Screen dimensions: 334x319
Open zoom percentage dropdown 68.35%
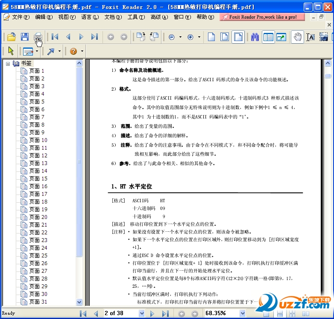pyautogui.click(x=243, y=313)
